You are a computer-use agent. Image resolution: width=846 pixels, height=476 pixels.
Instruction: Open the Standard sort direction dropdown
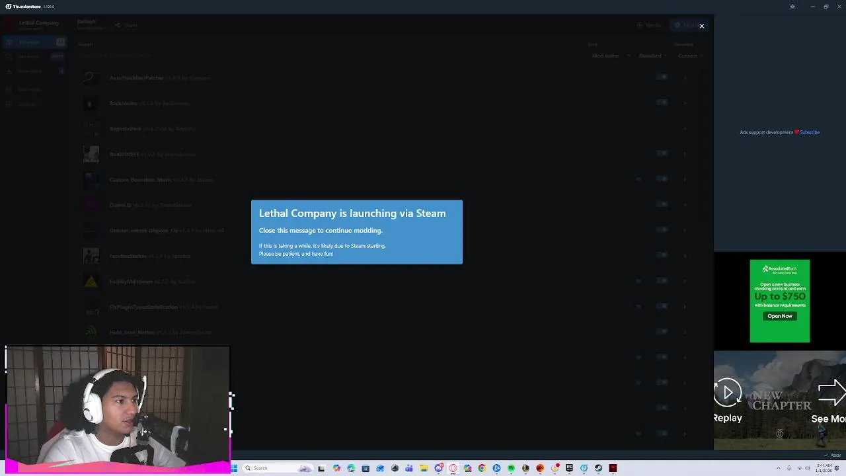click(x=653, y=56)
